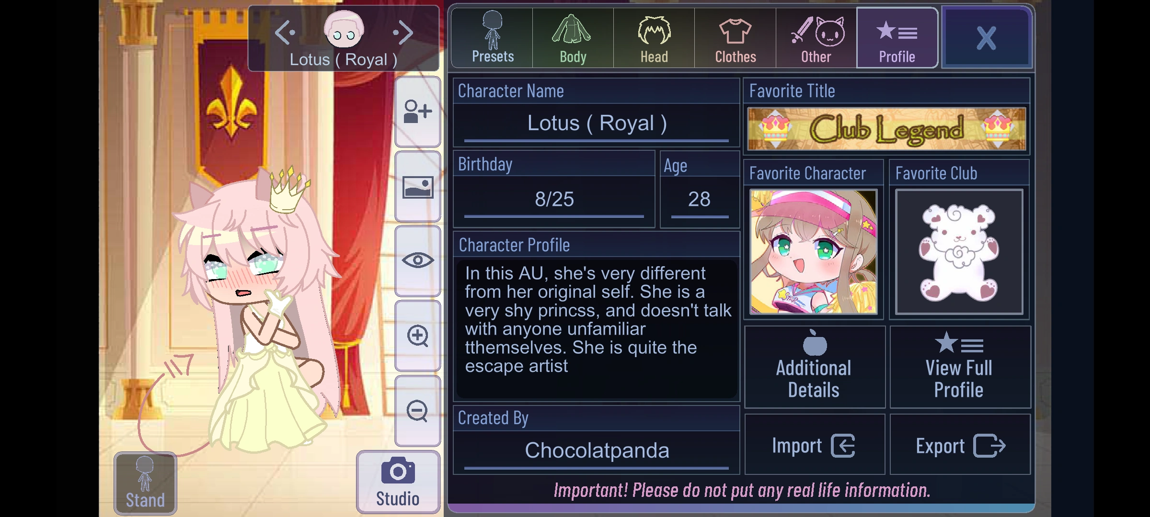
Task: Choose the Club Legend favorite title
Action: (886, 129)
